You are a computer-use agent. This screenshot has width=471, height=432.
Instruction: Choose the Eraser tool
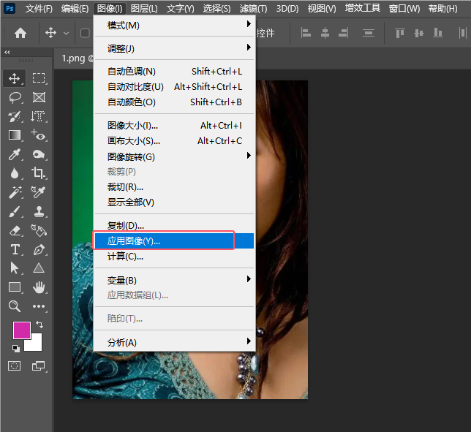[15, 230]
